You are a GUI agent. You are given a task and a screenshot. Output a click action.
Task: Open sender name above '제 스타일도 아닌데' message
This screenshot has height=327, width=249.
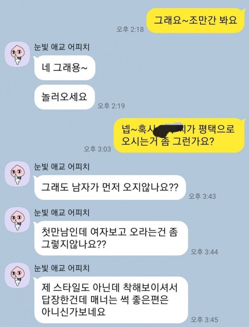[x=62, y=268]
